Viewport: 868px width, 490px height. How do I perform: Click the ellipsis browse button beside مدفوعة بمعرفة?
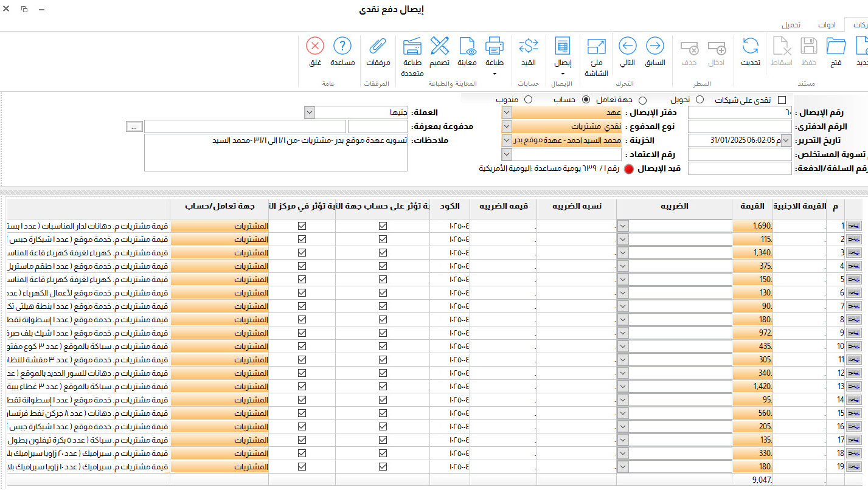pos(134,126)
